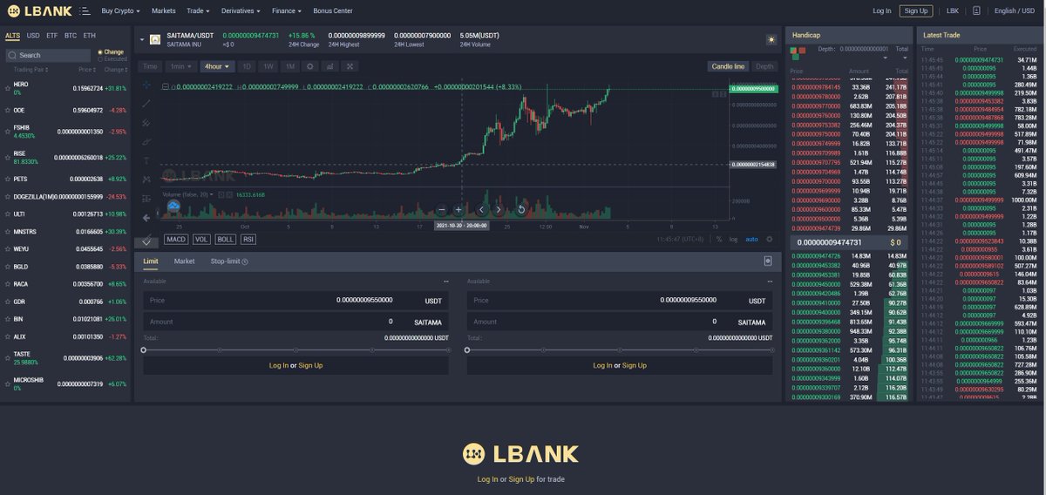Switch to the ETH market tab
This screenshot has width=1046, height=495.
[x=90, y=36]
